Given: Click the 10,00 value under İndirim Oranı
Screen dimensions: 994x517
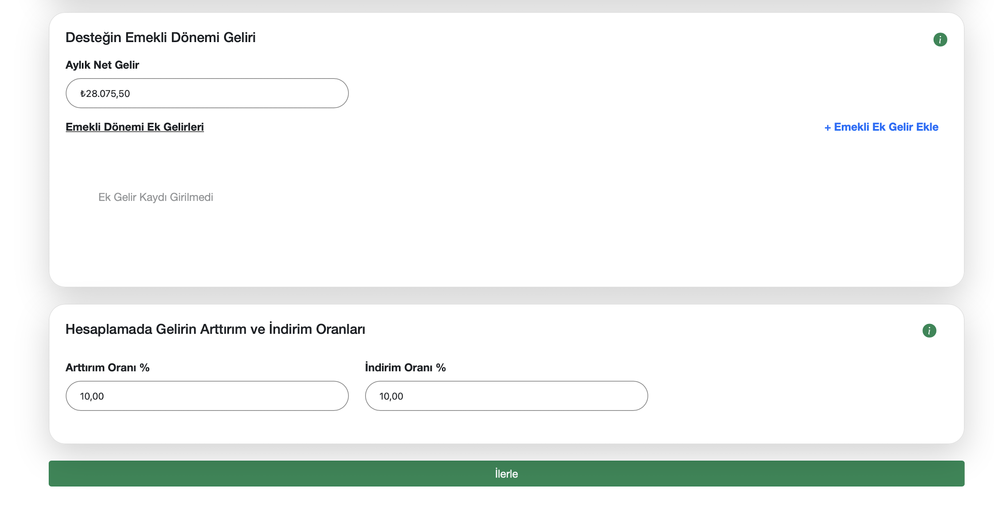Looking at the screenshot, I should pyautogui.click(x=391, y=396).
